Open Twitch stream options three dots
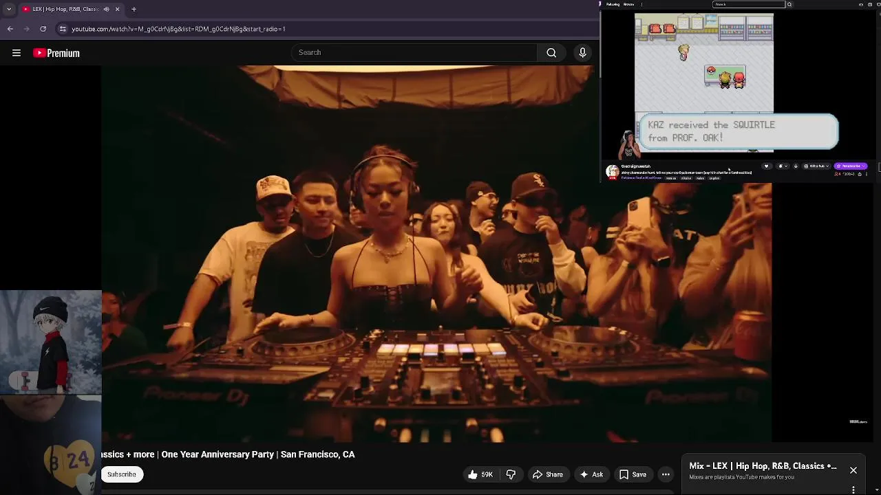 867,174
